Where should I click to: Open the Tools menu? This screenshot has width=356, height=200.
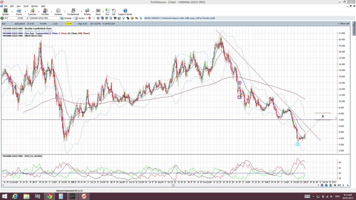click(26, 6)
